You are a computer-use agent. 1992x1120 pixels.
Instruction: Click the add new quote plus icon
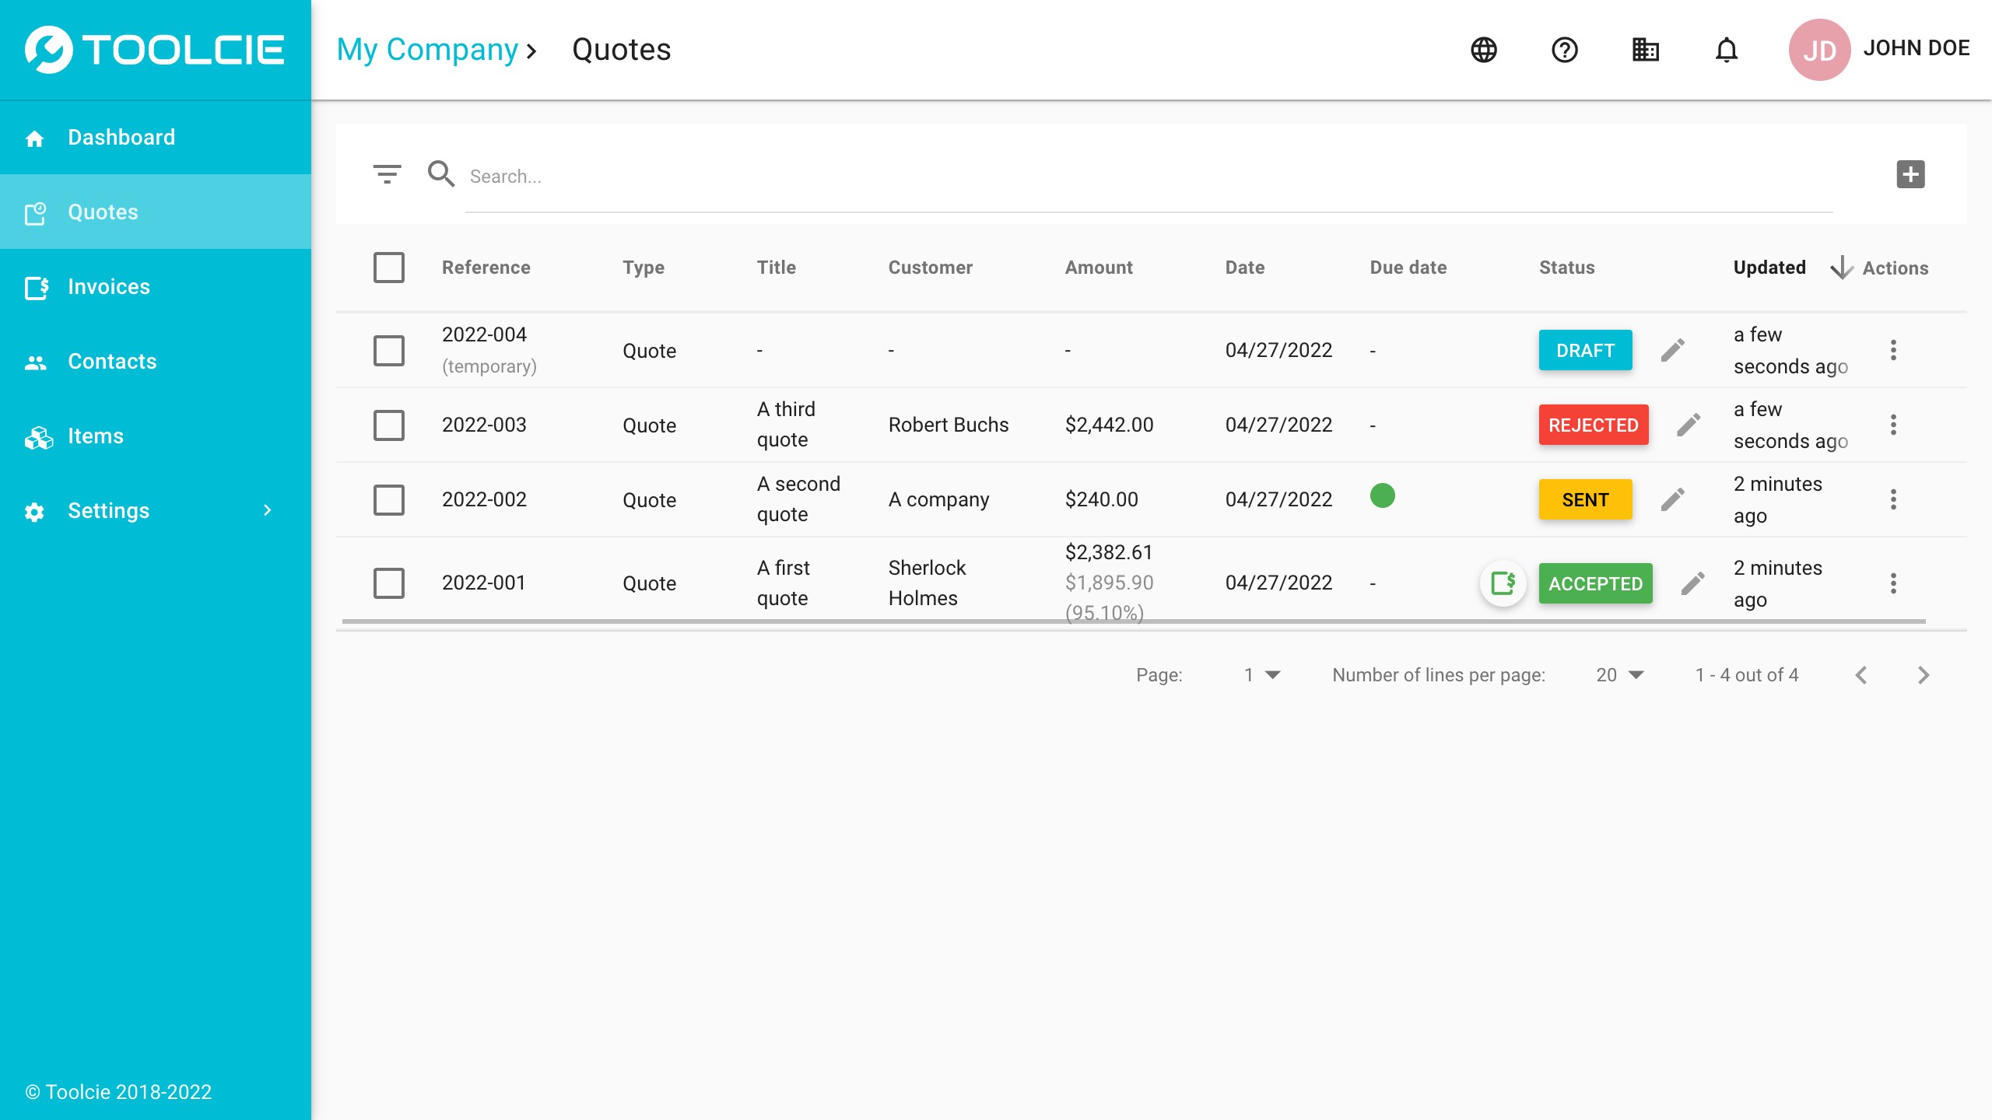pyautogui.click(x=1910, y=174)
